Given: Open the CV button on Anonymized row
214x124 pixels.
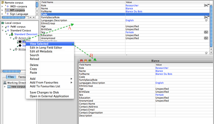Looking at the screenshot, I should pos(206,38).
